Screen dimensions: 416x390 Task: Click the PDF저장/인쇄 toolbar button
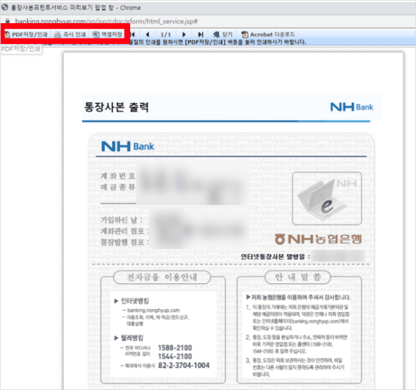[26, 34]
